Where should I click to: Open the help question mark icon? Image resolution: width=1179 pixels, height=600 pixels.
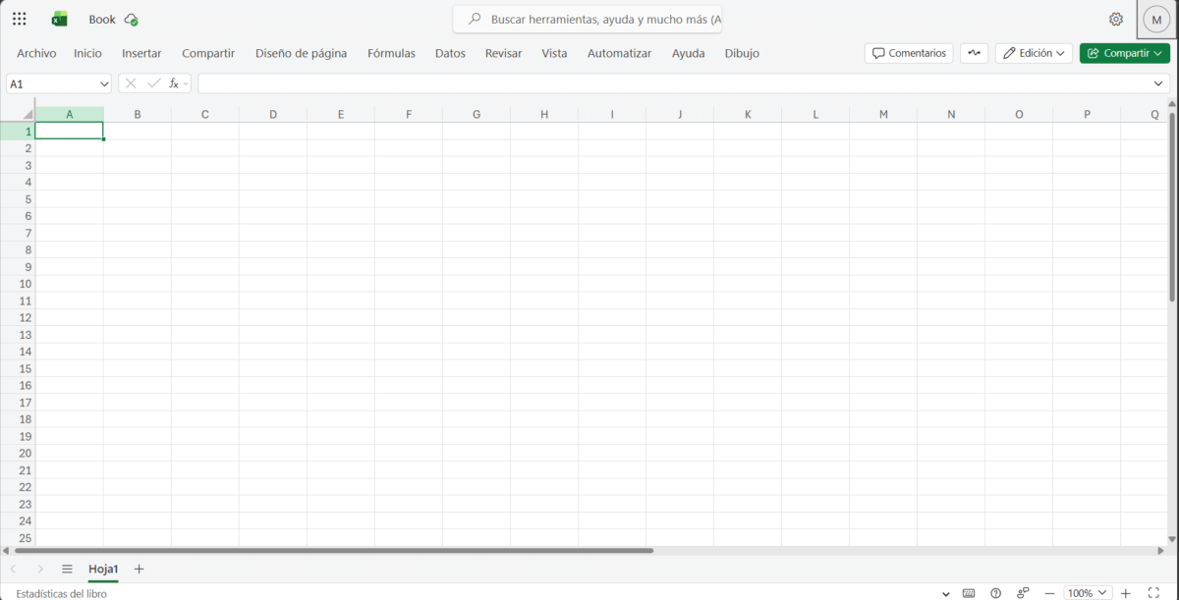point(995,593)
